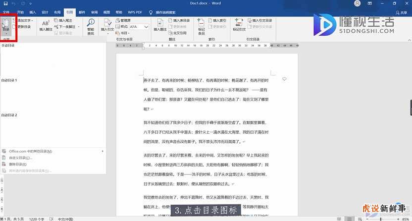This screenshot has width=412, height=221.
Task: Click the comment bubble icon beside the page
Action: [x=284, y=79]
